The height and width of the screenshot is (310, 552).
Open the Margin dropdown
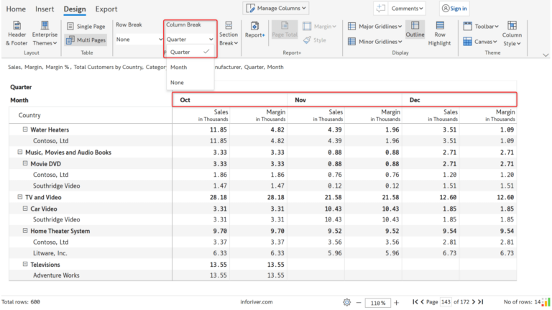click(319, 27)
